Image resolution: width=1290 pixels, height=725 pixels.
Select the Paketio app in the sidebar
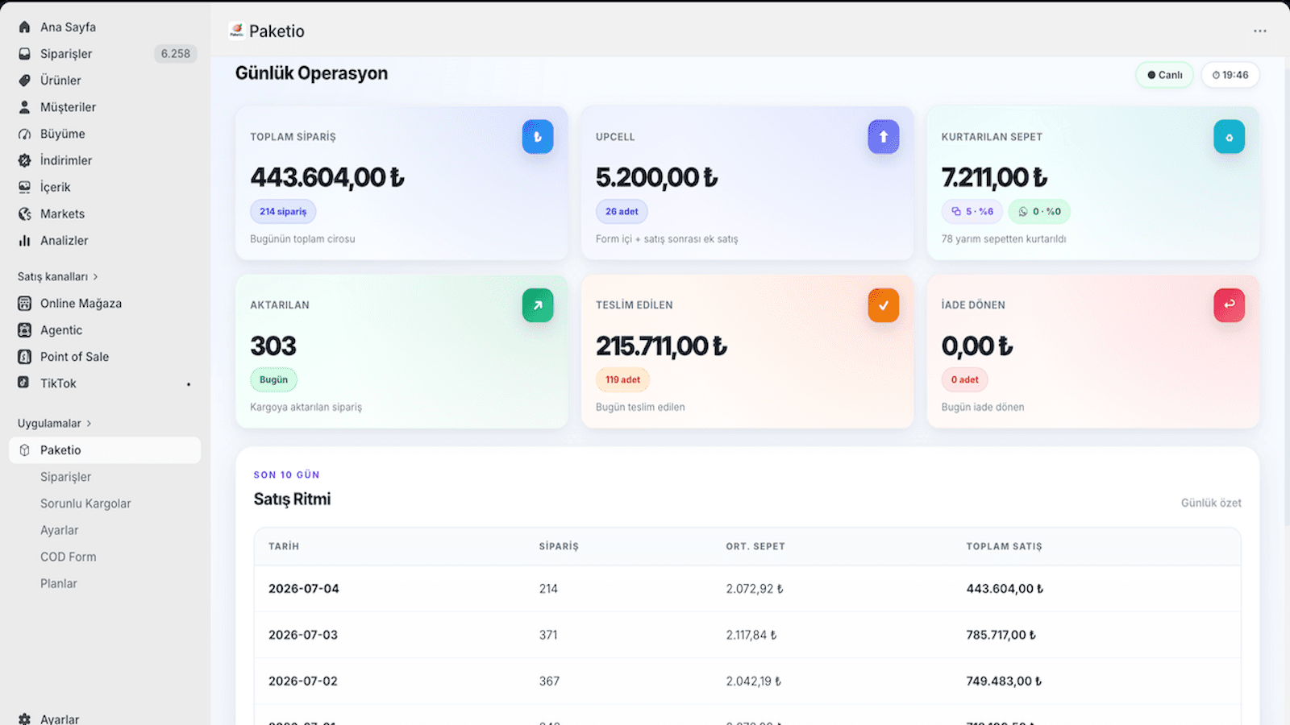(105, 450)
